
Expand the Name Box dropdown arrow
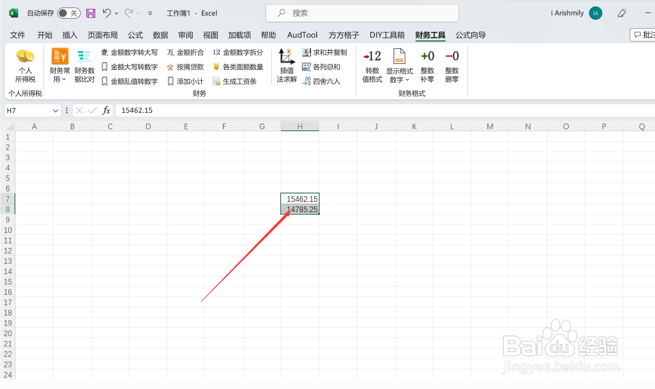[x=55, y=111]
